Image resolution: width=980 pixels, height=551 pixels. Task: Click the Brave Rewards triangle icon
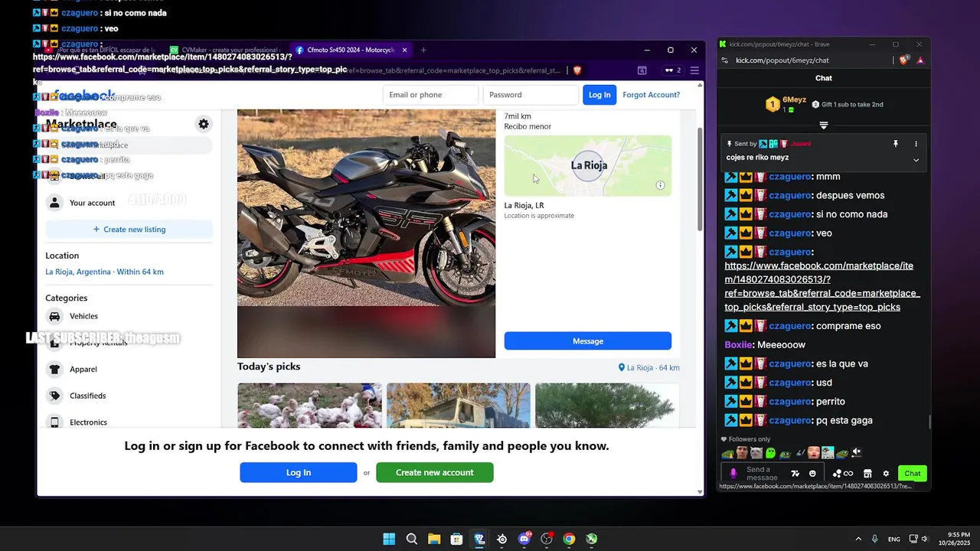920,60
